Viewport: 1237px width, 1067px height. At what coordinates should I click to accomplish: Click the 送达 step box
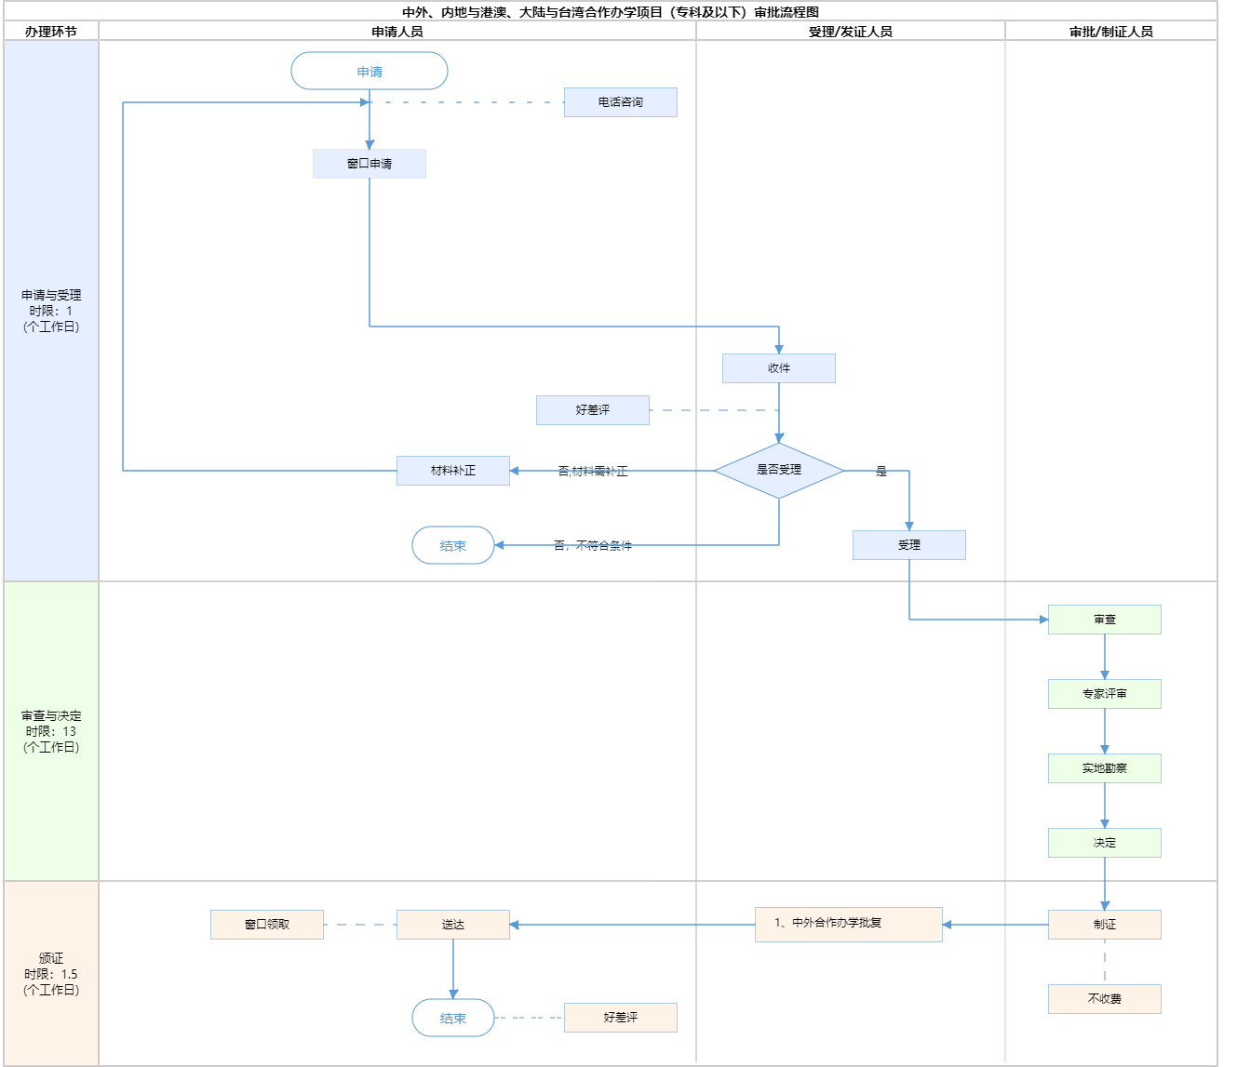tap(453, 925)
